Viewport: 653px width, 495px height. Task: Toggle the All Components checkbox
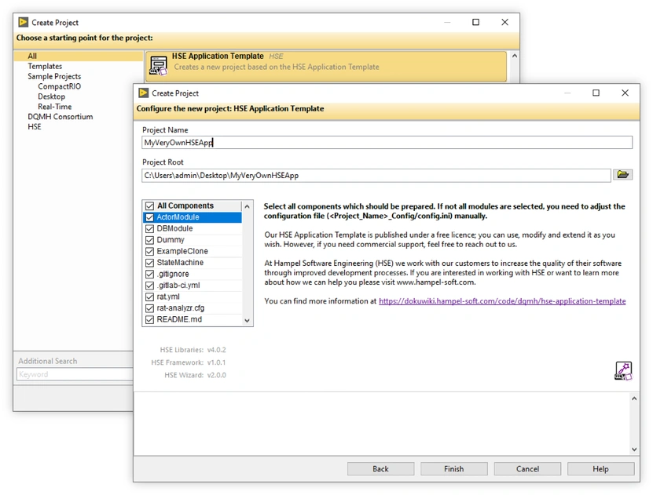click(149, 205)
